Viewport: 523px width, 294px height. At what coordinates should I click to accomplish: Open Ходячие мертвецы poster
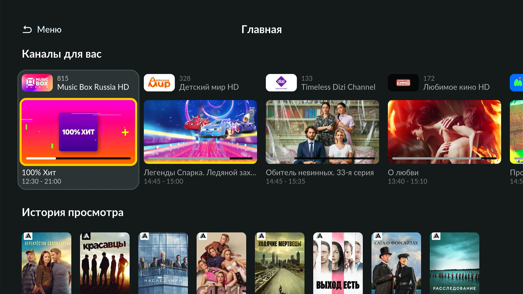[x=280, y=263]
